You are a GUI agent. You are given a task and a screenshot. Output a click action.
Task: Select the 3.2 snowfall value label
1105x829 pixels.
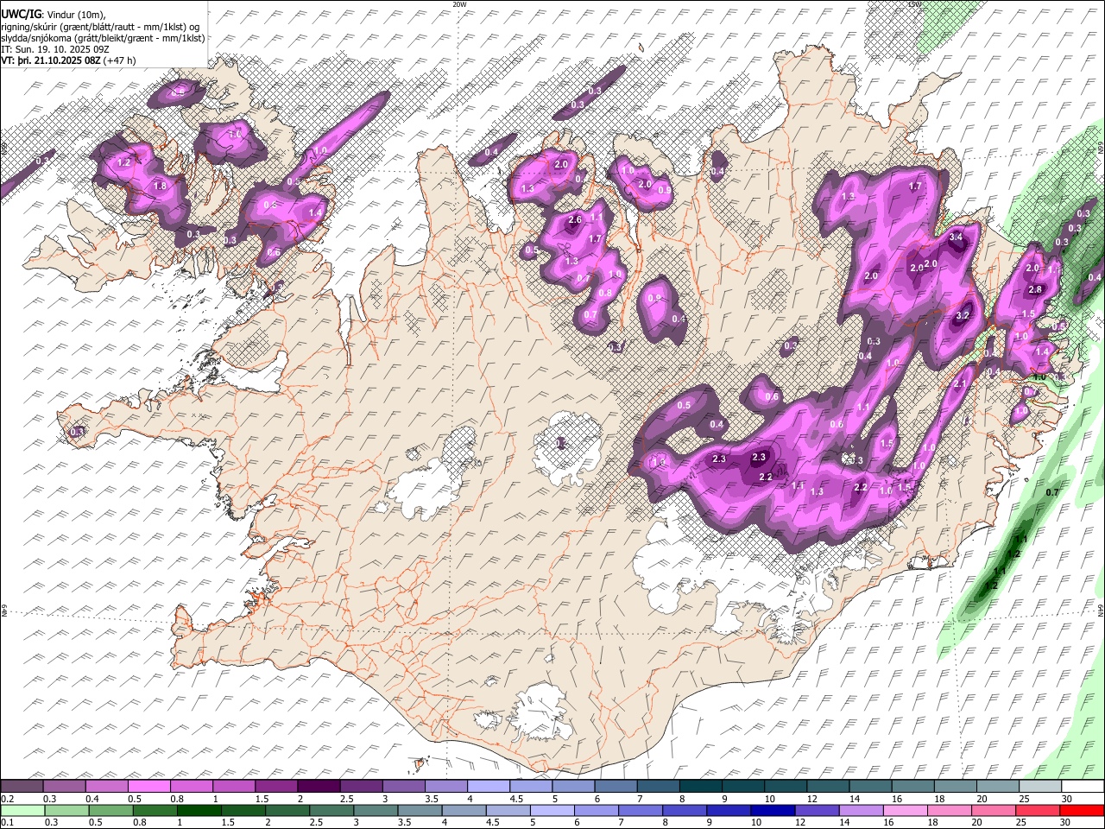point(964,316)
